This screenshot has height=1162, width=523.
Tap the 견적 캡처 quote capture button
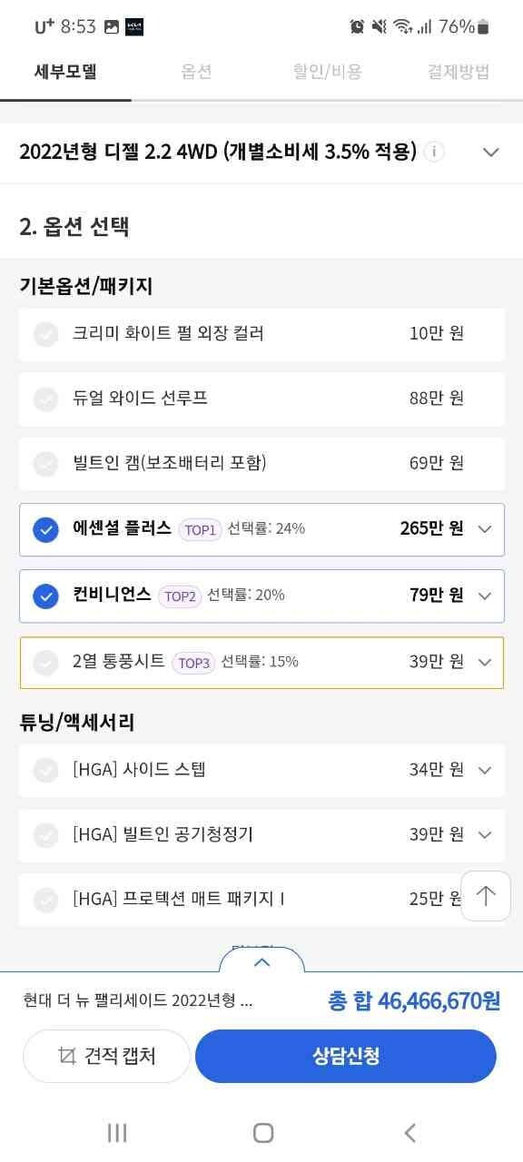point(106,1056)
